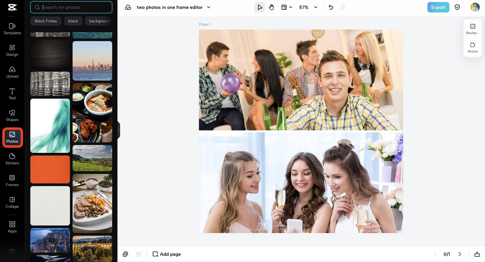The width and height of the screenshot is (485, 262).
Task: Click the delete page trash icon
Action: click(x=139, y=254)
